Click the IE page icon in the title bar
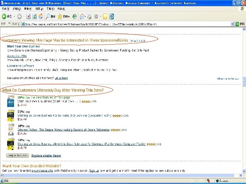 tap(2, 3)
